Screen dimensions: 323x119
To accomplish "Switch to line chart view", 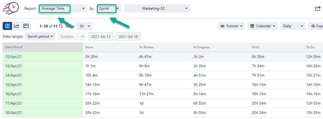I will point(16,26).
